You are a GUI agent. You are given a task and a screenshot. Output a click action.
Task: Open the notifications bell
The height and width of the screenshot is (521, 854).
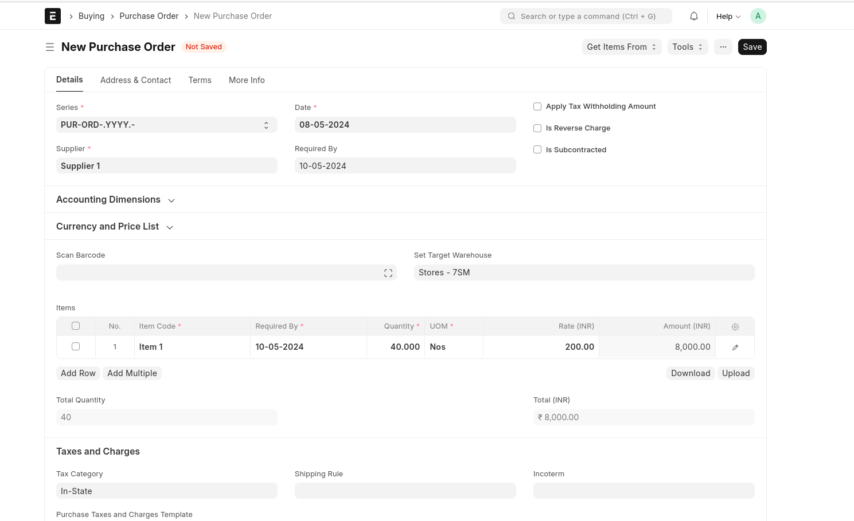click(x=693, y=16)
